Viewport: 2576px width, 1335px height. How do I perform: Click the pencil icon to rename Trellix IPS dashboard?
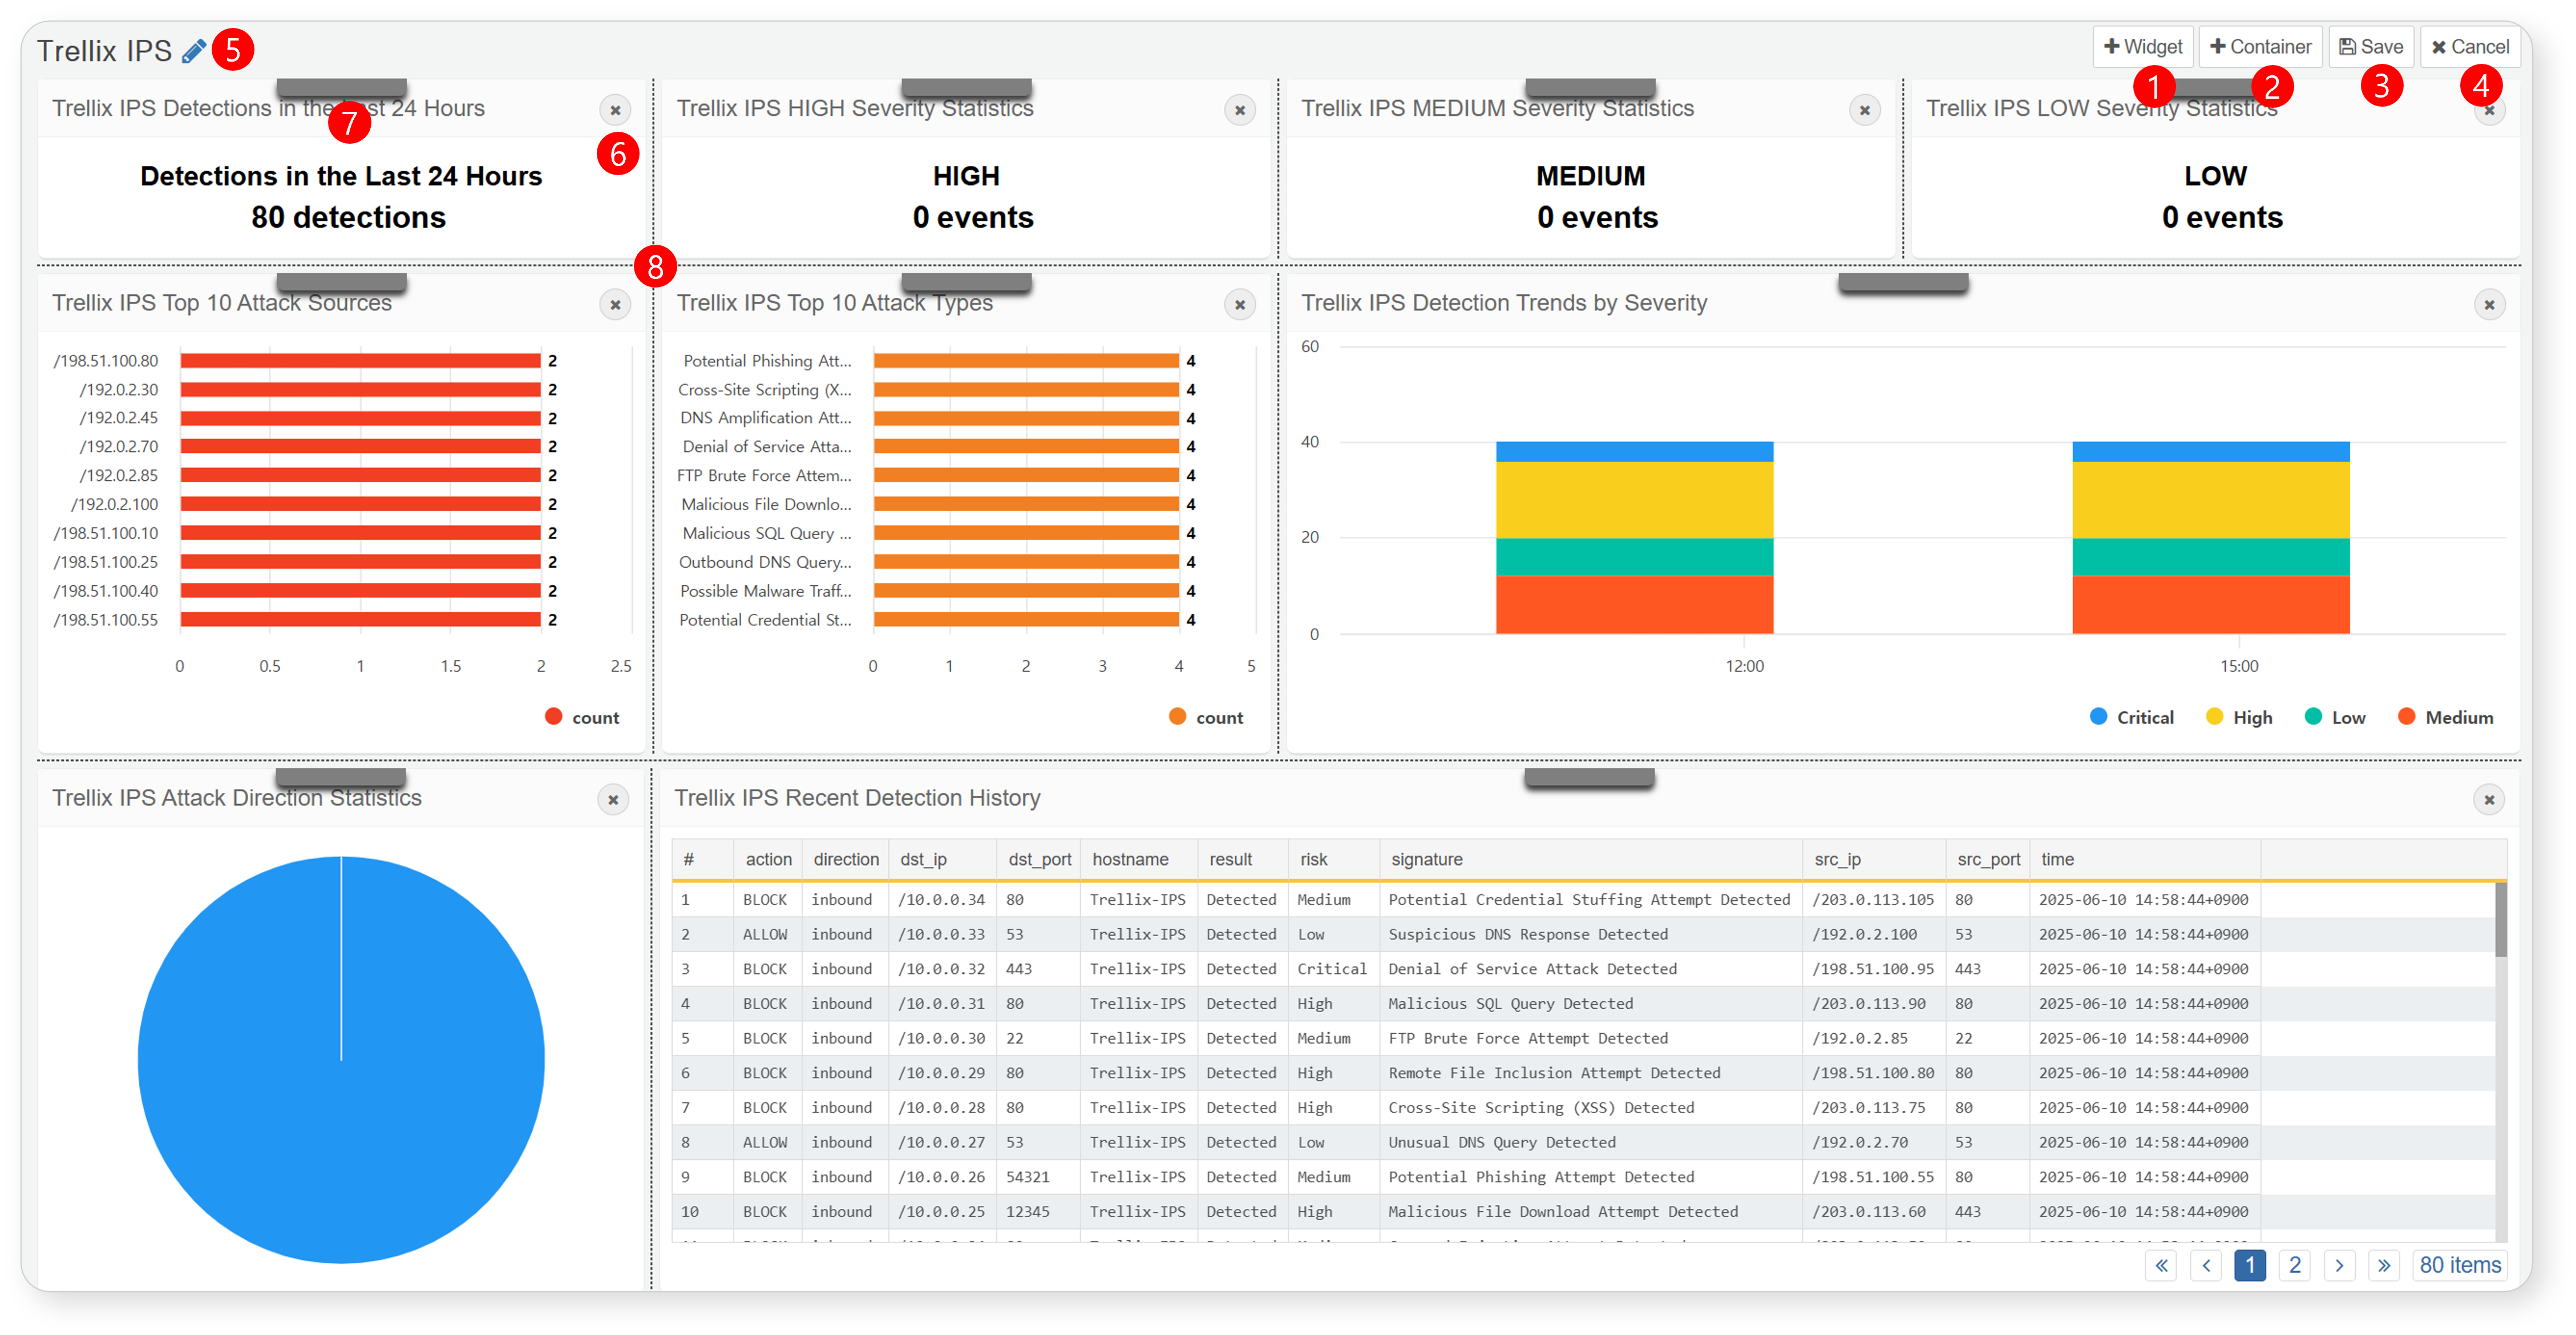pos(194,51)
